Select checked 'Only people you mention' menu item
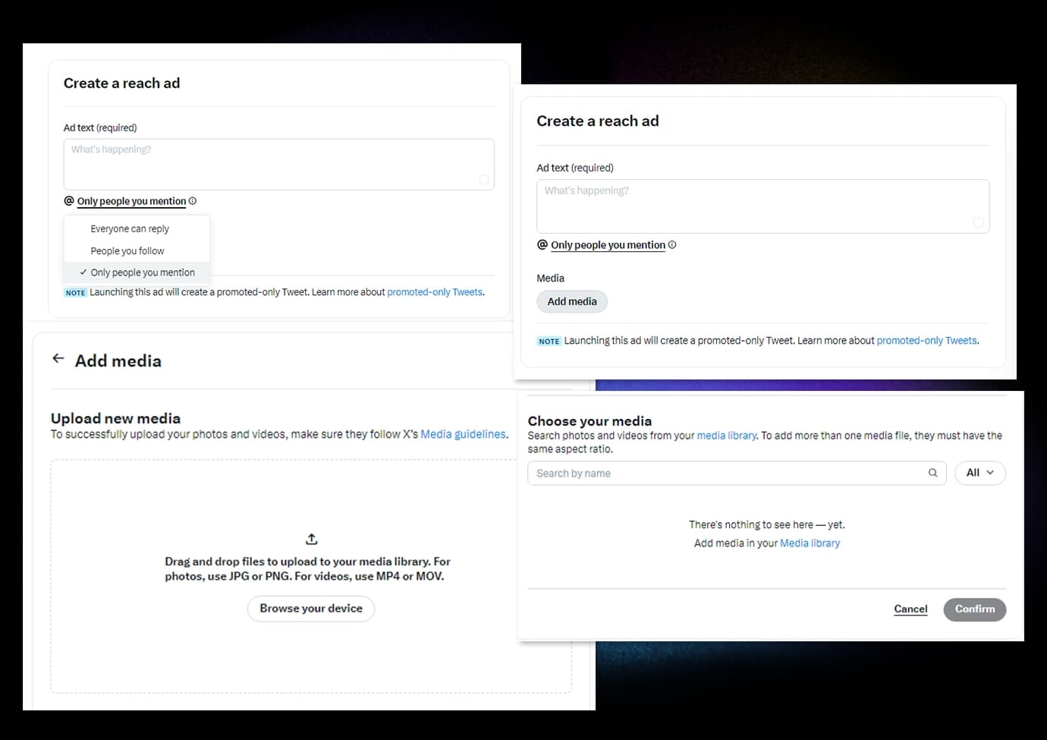The image size is (1047, 740). [x=143, y=272]
